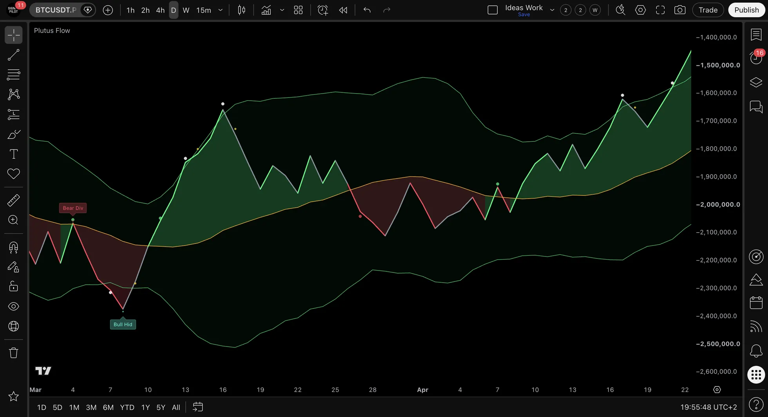Switch to the 1h timeframe
Viewport: 768px width, 417px height.
click(x=130, y=10)
